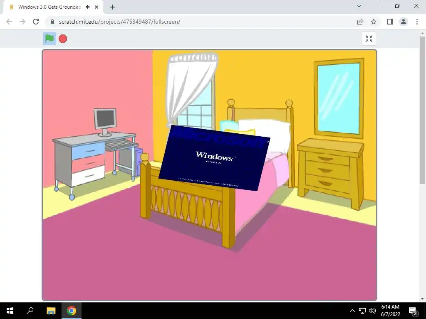Click the Windows 3.0 splash sprite
This screenshot has width=426, height=319.
[x=214, y=158]
